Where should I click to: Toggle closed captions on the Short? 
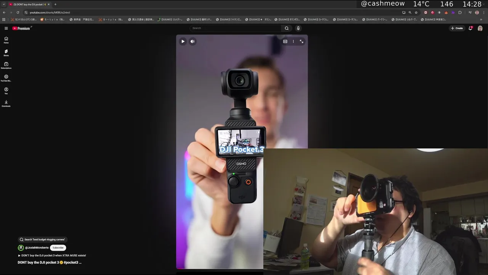click(x=285, y=41)
